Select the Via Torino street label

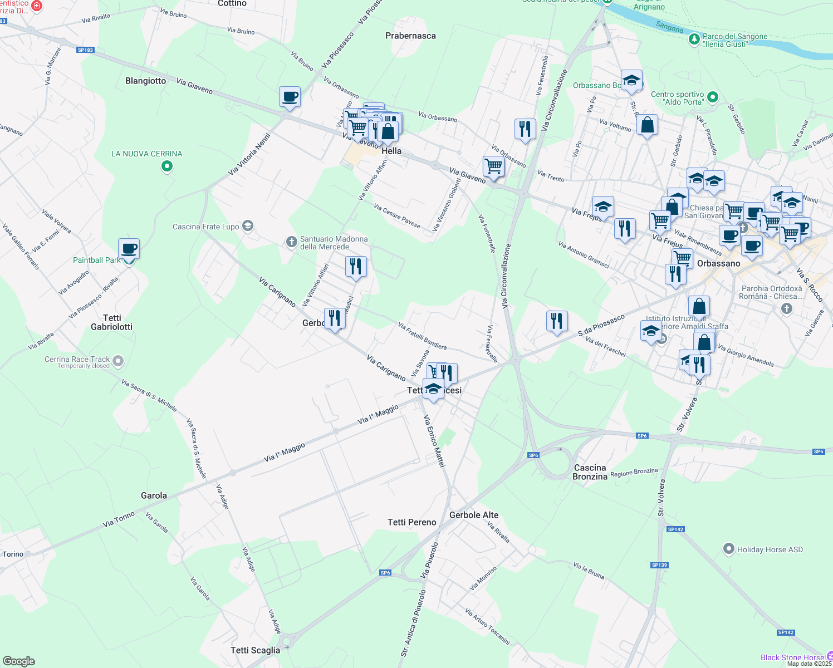119,519
